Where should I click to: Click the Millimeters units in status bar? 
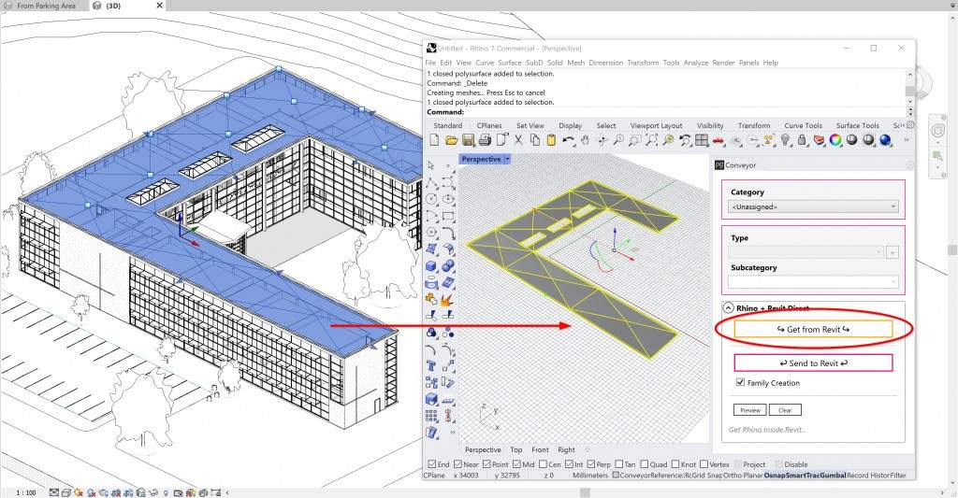(590, 475)
